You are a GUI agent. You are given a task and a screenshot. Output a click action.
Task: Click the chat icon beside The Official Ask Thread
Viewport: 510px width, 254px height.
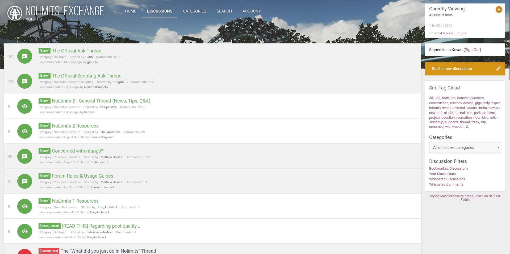tap(25, 56)
